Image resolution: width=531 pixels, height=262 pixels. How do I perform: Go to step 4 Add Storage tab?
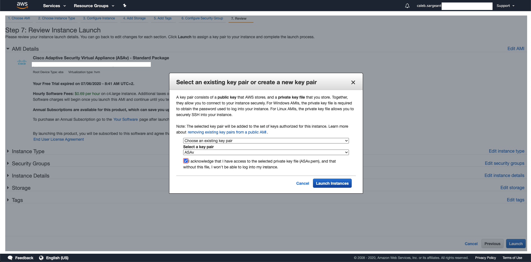134,18
